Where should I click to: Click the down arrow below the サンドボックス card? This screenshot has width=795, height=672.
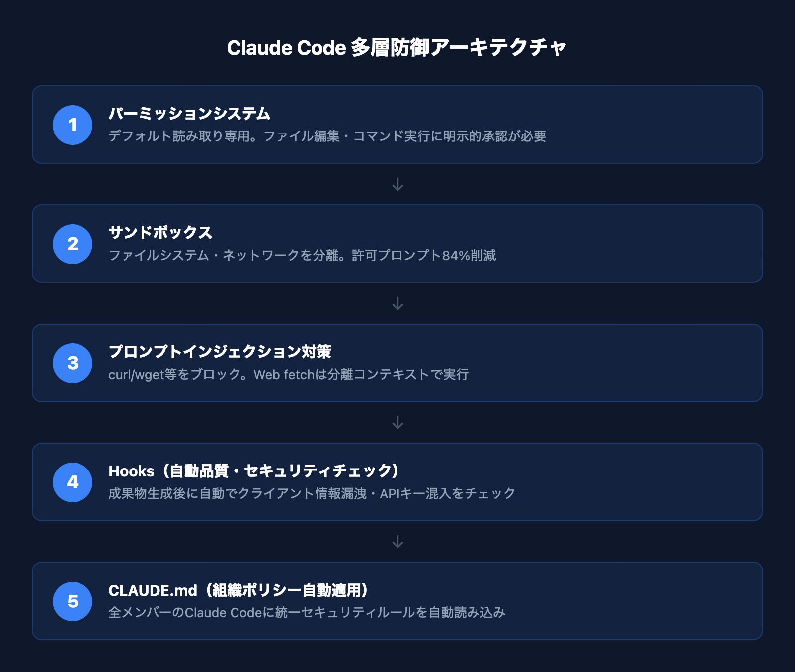pyautogui.click(x=397, y=304)
